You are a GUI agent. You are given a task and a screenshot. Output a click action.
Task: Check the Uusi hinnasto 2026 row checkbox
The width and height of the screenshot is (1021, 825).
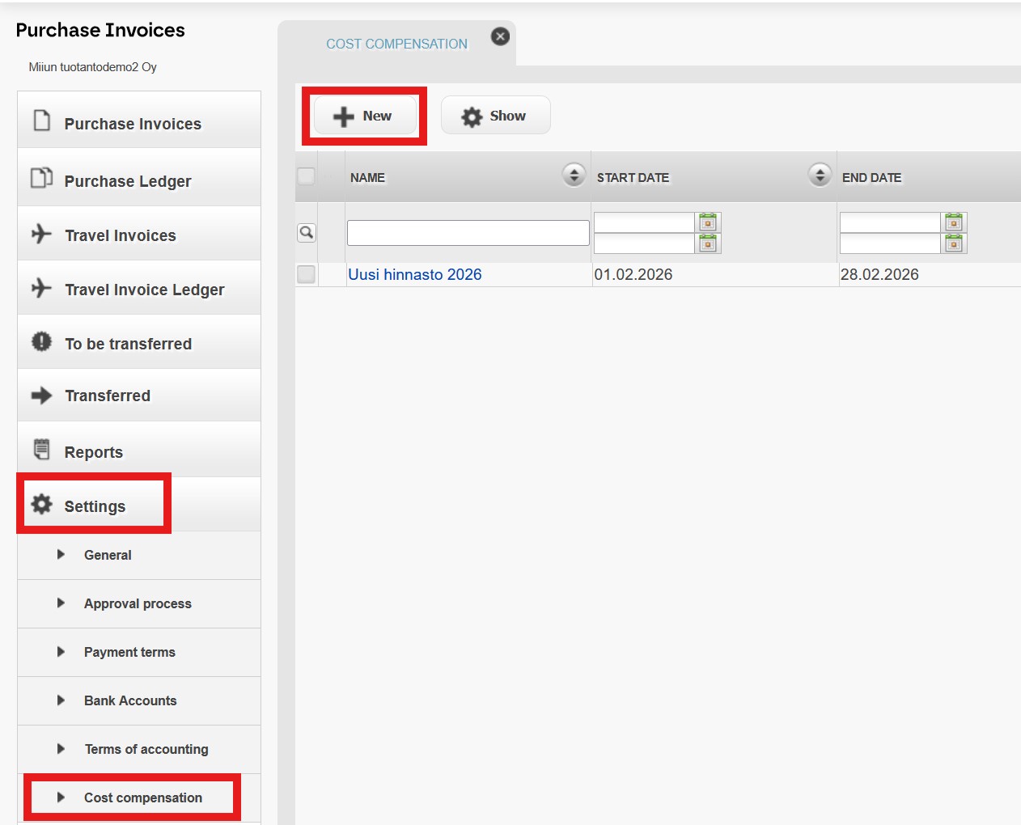306,274
